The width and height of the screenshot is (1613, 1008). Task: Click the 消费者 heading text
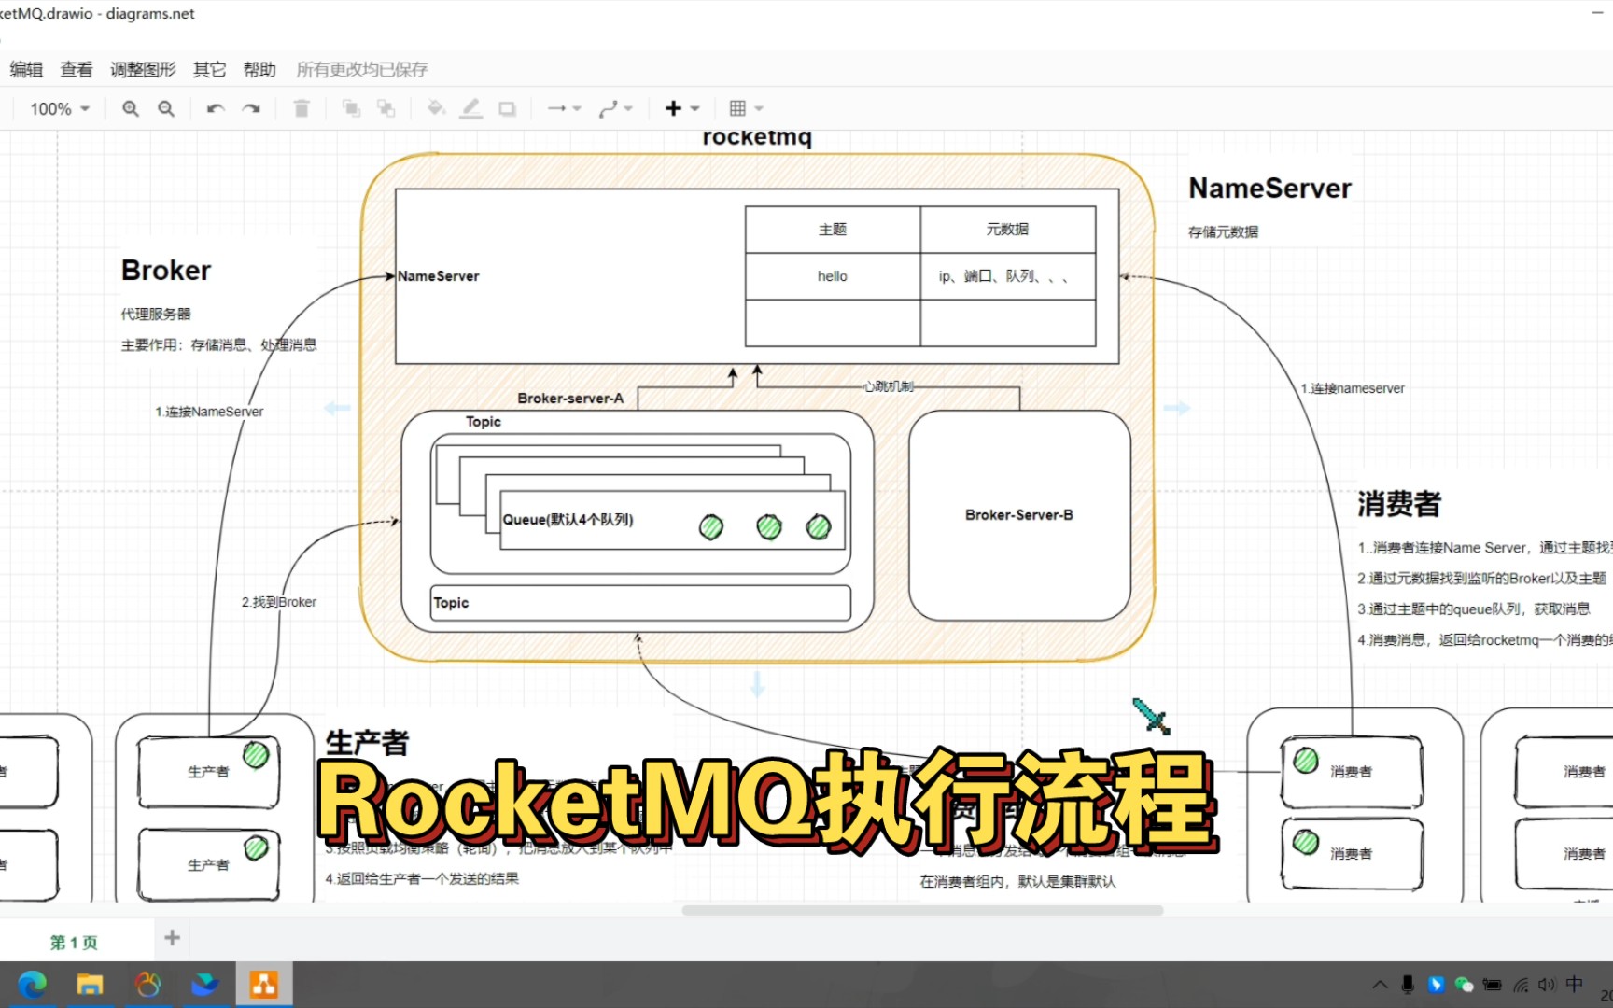pos(1399,504)
